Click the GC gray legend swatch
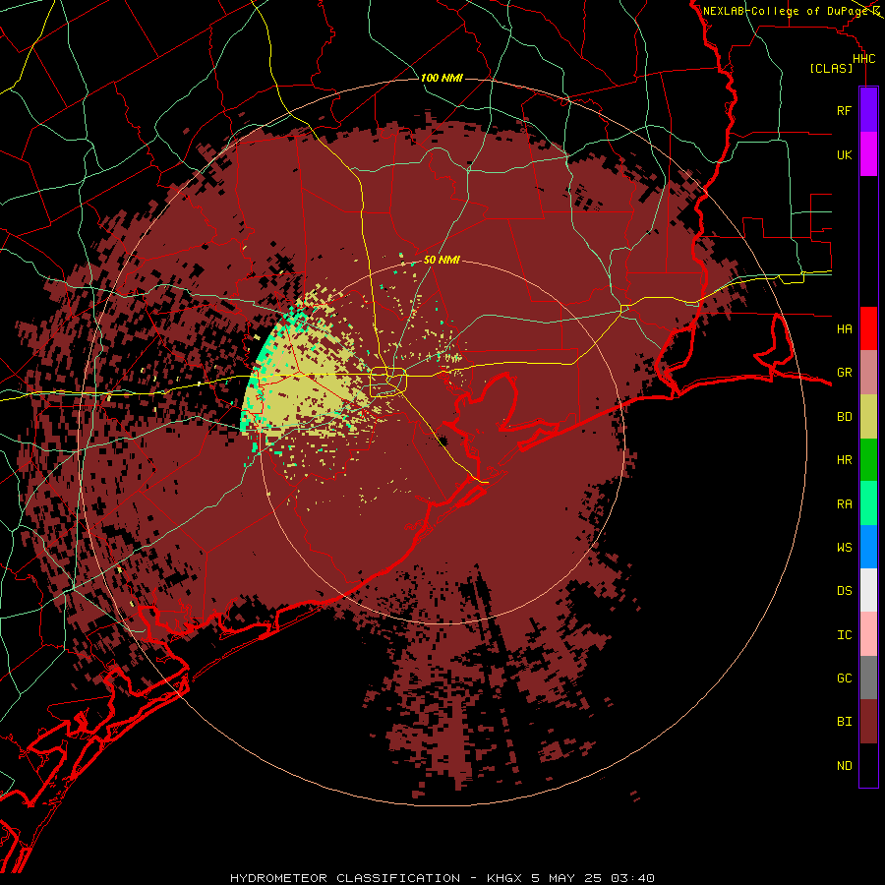 coord(868,678)
